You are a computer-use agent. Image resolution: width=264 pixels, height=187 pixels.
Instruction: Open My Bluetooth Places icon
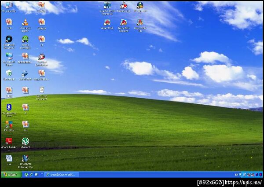[x=9, y=110]
